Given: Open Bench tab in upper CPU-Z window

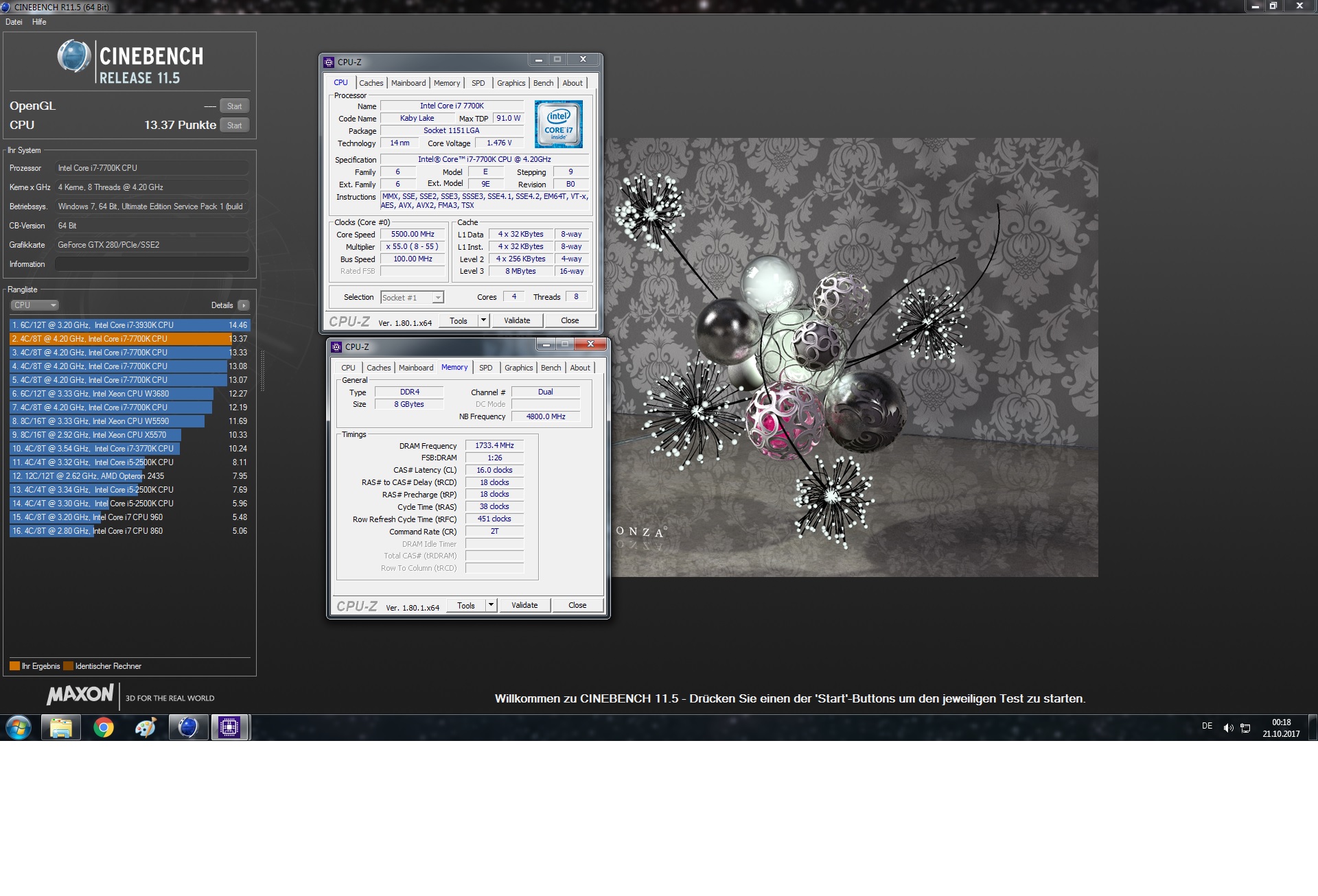Looking at the screenshot, I should click(x=543, y=83).
